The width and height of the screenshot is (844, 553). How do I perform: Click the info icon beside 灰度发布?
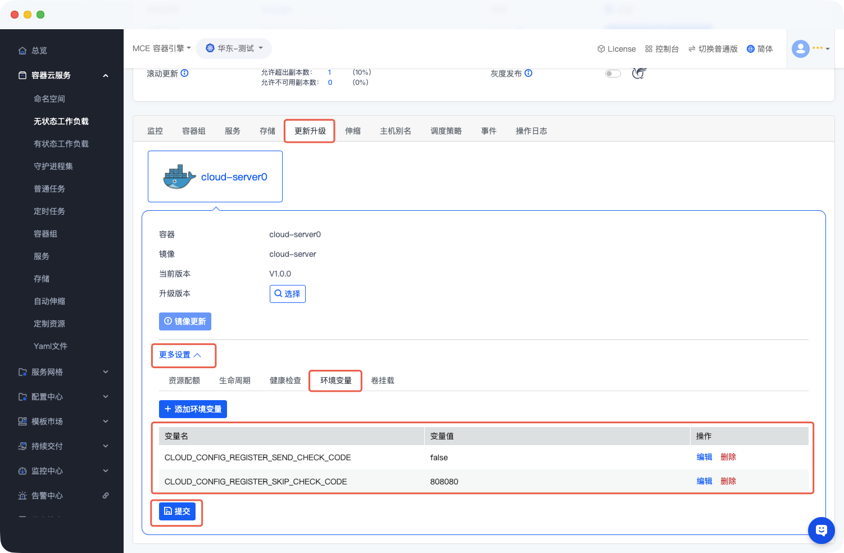click(x=528, y=73)
